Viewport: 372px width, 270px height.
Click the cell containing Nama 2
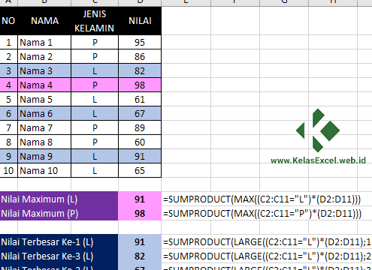44,56
